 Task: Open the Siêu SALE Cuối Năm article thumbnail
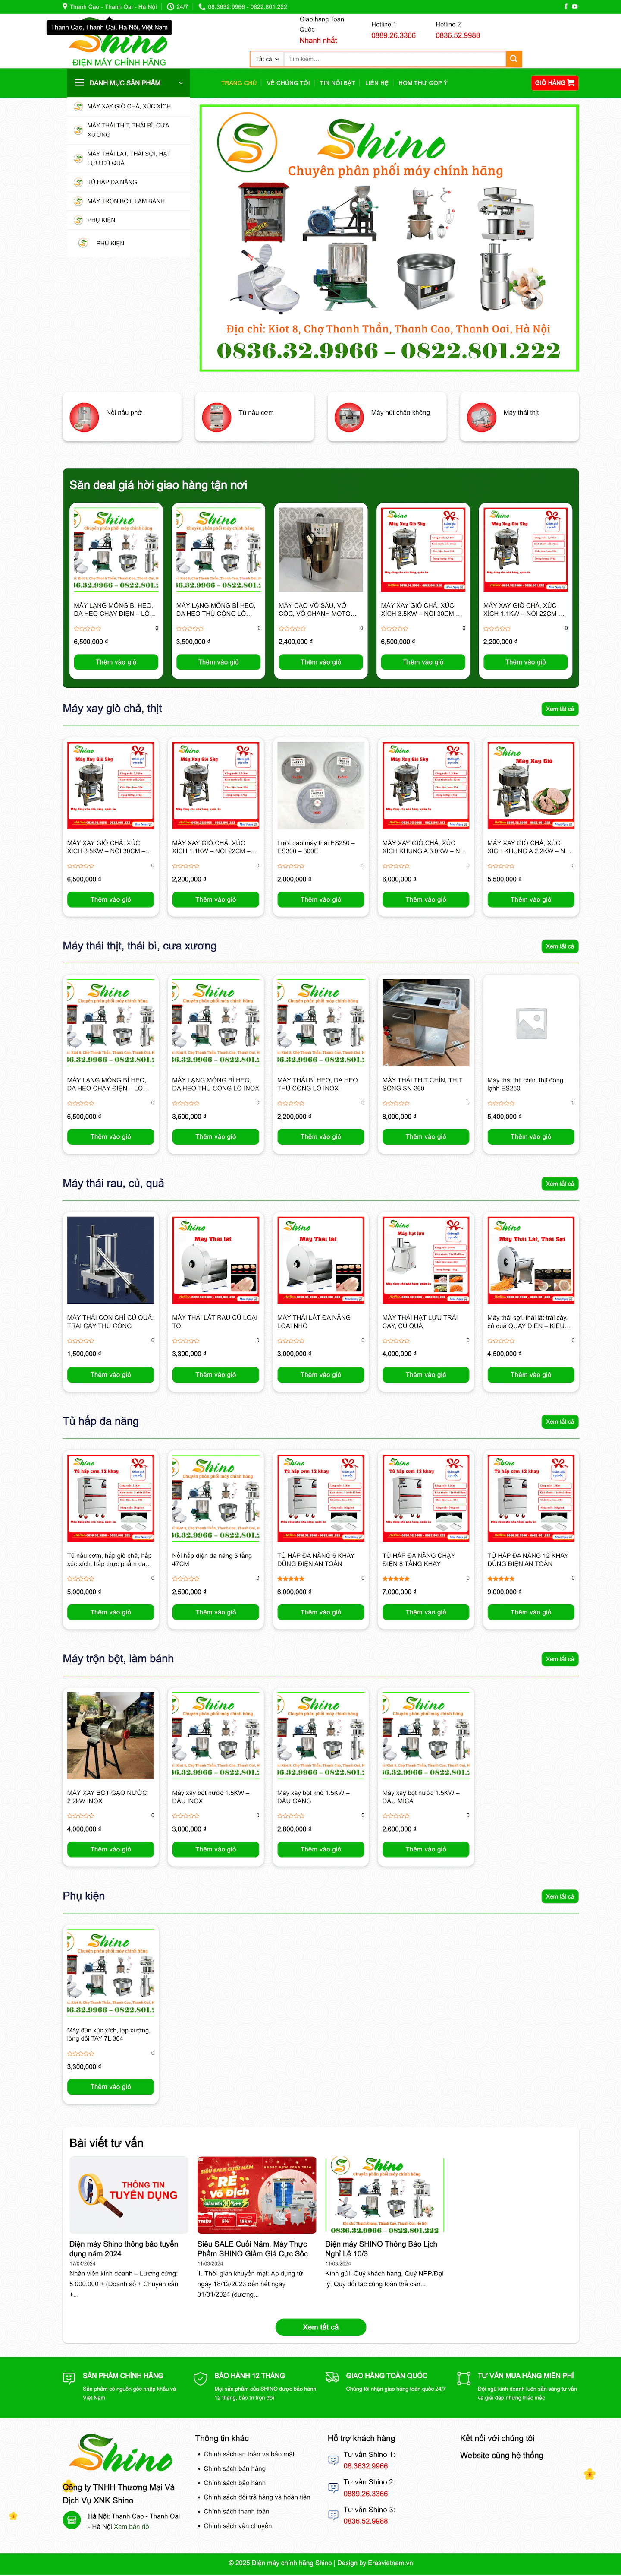click(x=257, y=2194)
